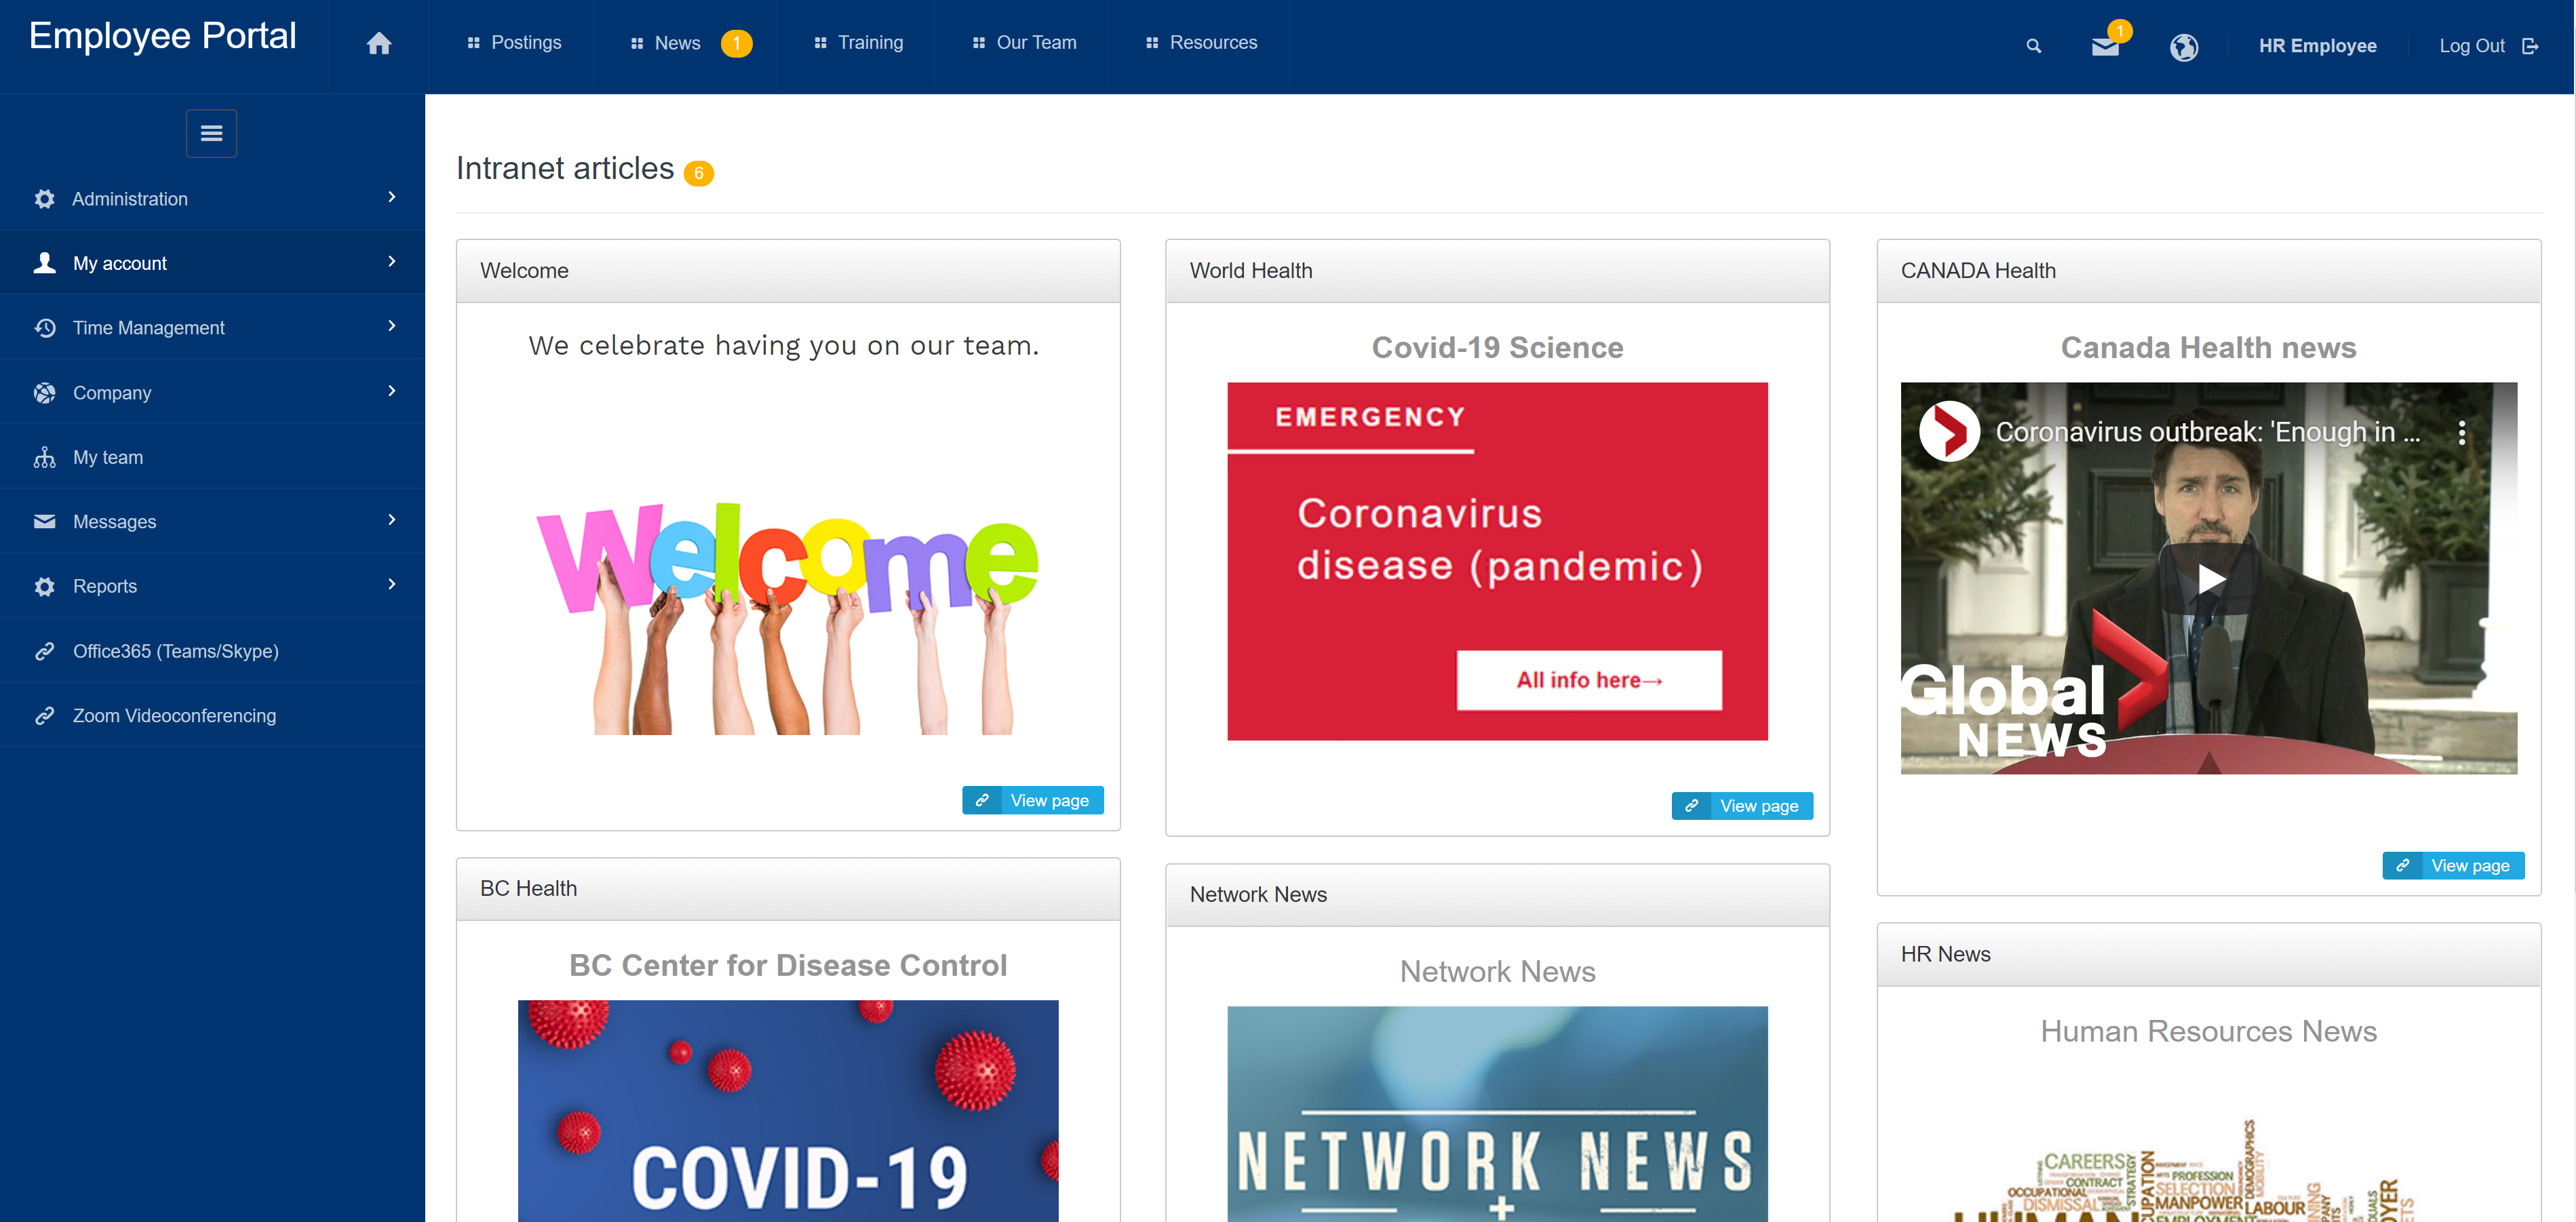Click View page on World Health card
This screenshot has height=1222, width=2576.
tap(1742, 806)
